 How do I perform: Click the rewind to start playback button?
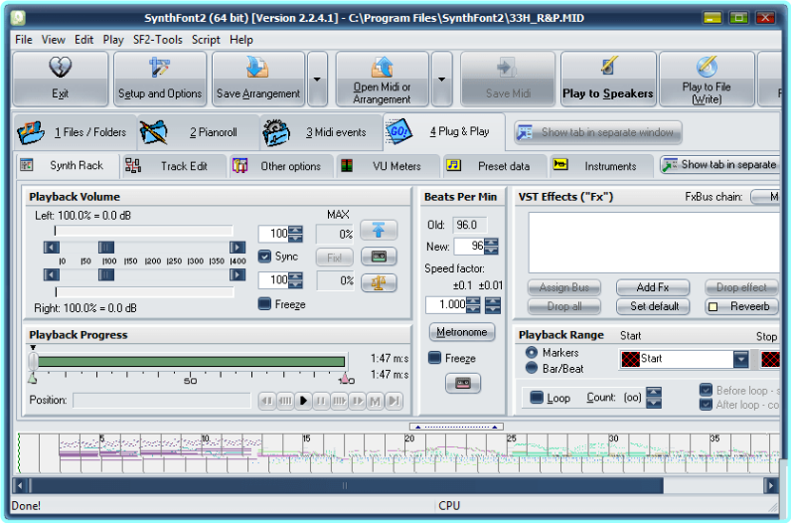click(x=267, y=401)
